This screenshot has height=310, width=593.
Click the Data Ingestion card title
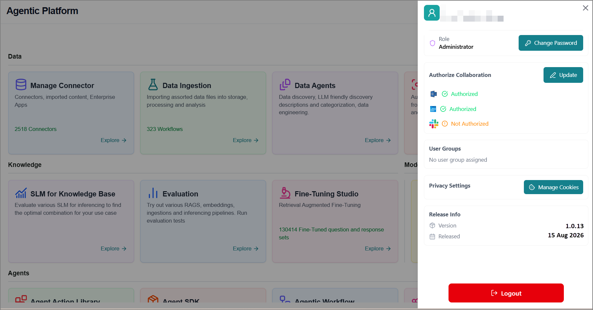tap(187, 85)
